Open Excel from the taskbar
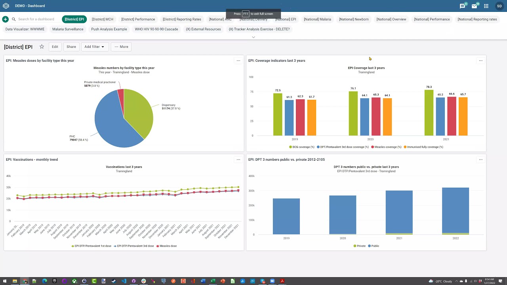 point(213,281)
